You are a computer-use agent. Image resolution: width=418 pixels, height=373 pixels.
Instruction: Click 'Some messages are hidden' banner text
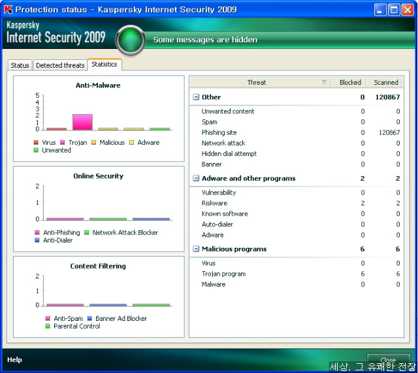[x=205, y=40]
